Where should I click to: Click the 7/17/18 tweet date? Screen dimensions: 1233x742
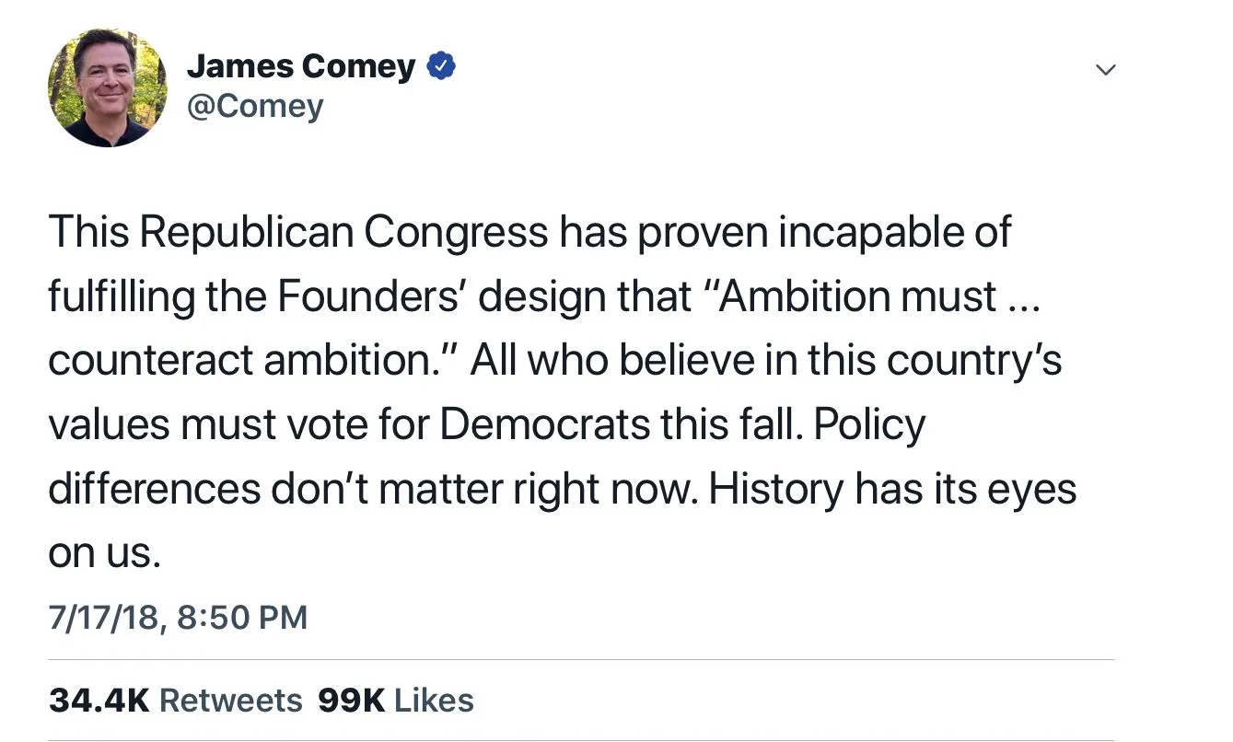tap(102, 617)
